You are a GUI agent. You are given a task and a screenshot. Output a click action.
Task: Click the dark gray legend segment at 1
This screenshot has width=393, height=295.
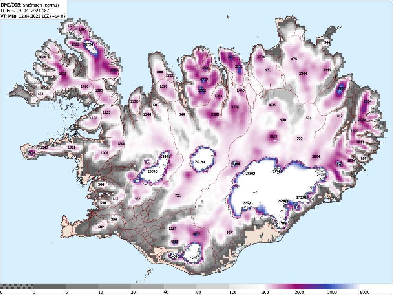(49, 287)
